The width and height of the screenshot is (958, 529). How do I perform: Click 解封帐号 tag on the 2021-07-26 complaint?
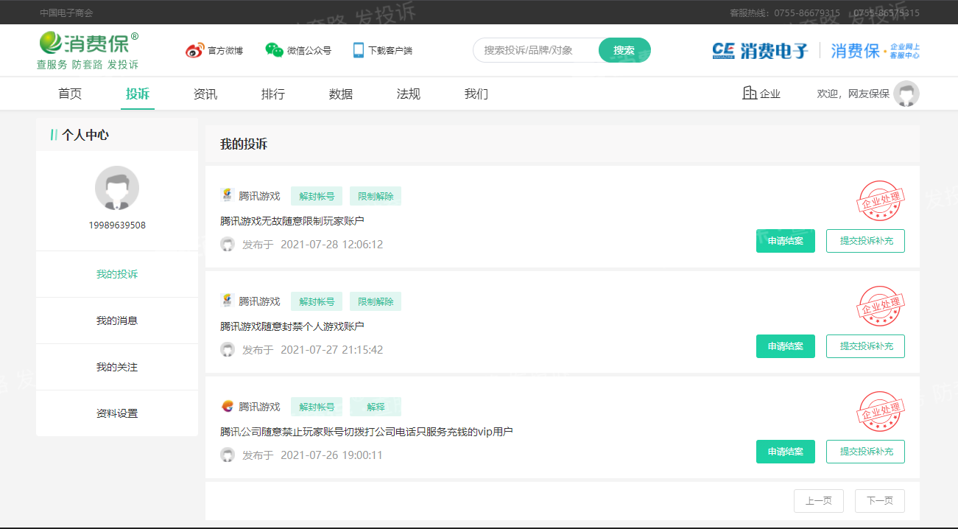[x=317, y=407]
